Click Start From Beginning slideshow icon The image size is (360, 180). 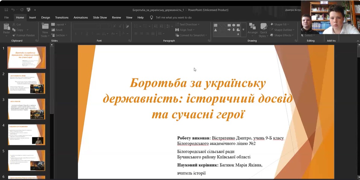[x=28, y=10]
